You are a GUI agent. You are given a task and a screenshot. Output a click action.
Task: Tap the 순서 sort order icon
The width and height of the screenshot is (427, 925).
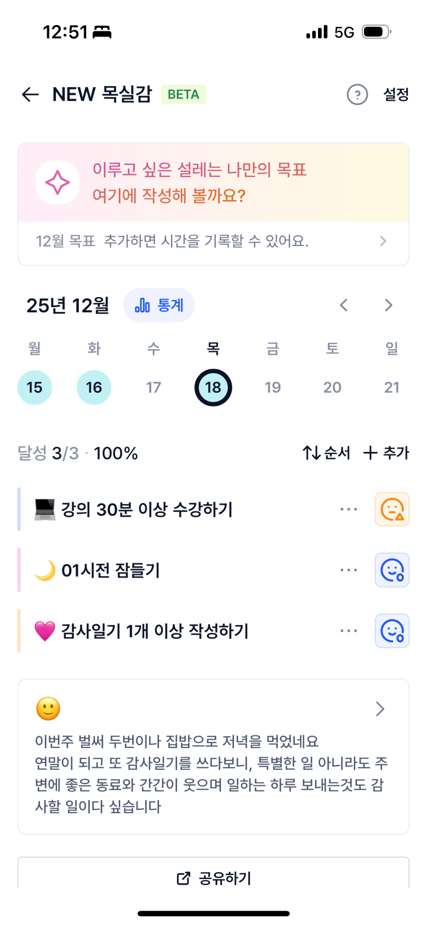tap(326, 453)
